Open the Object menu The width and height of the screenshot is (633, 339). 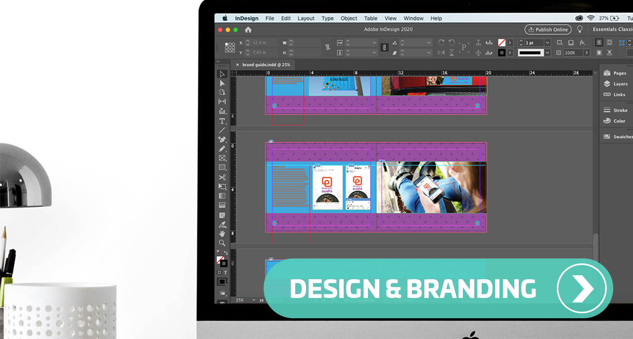pos(349,18)
